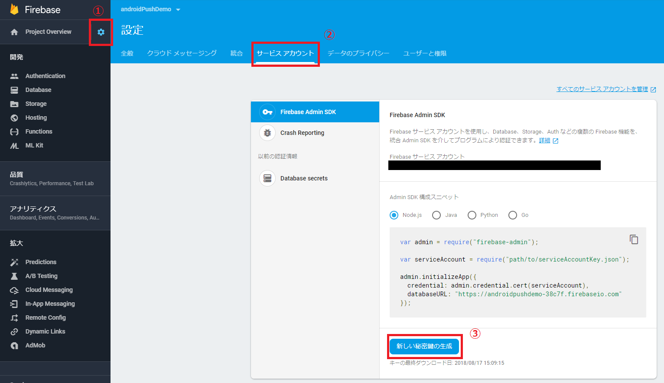Click the Authentication people icon
The height and width of the screenshot is (383, 664).
pyautogui.click(x=14, y=76)
